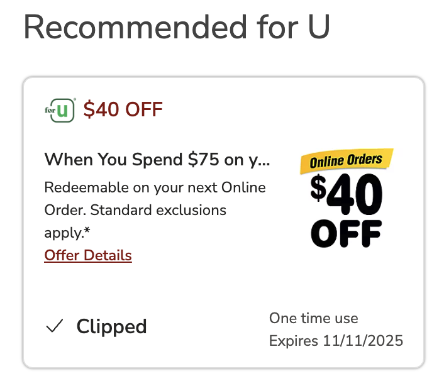Image resolution: width=444 pixels, height=381 pixels.
Task: Click the '$40 OFF' red offer title
Action: point(123,110)
